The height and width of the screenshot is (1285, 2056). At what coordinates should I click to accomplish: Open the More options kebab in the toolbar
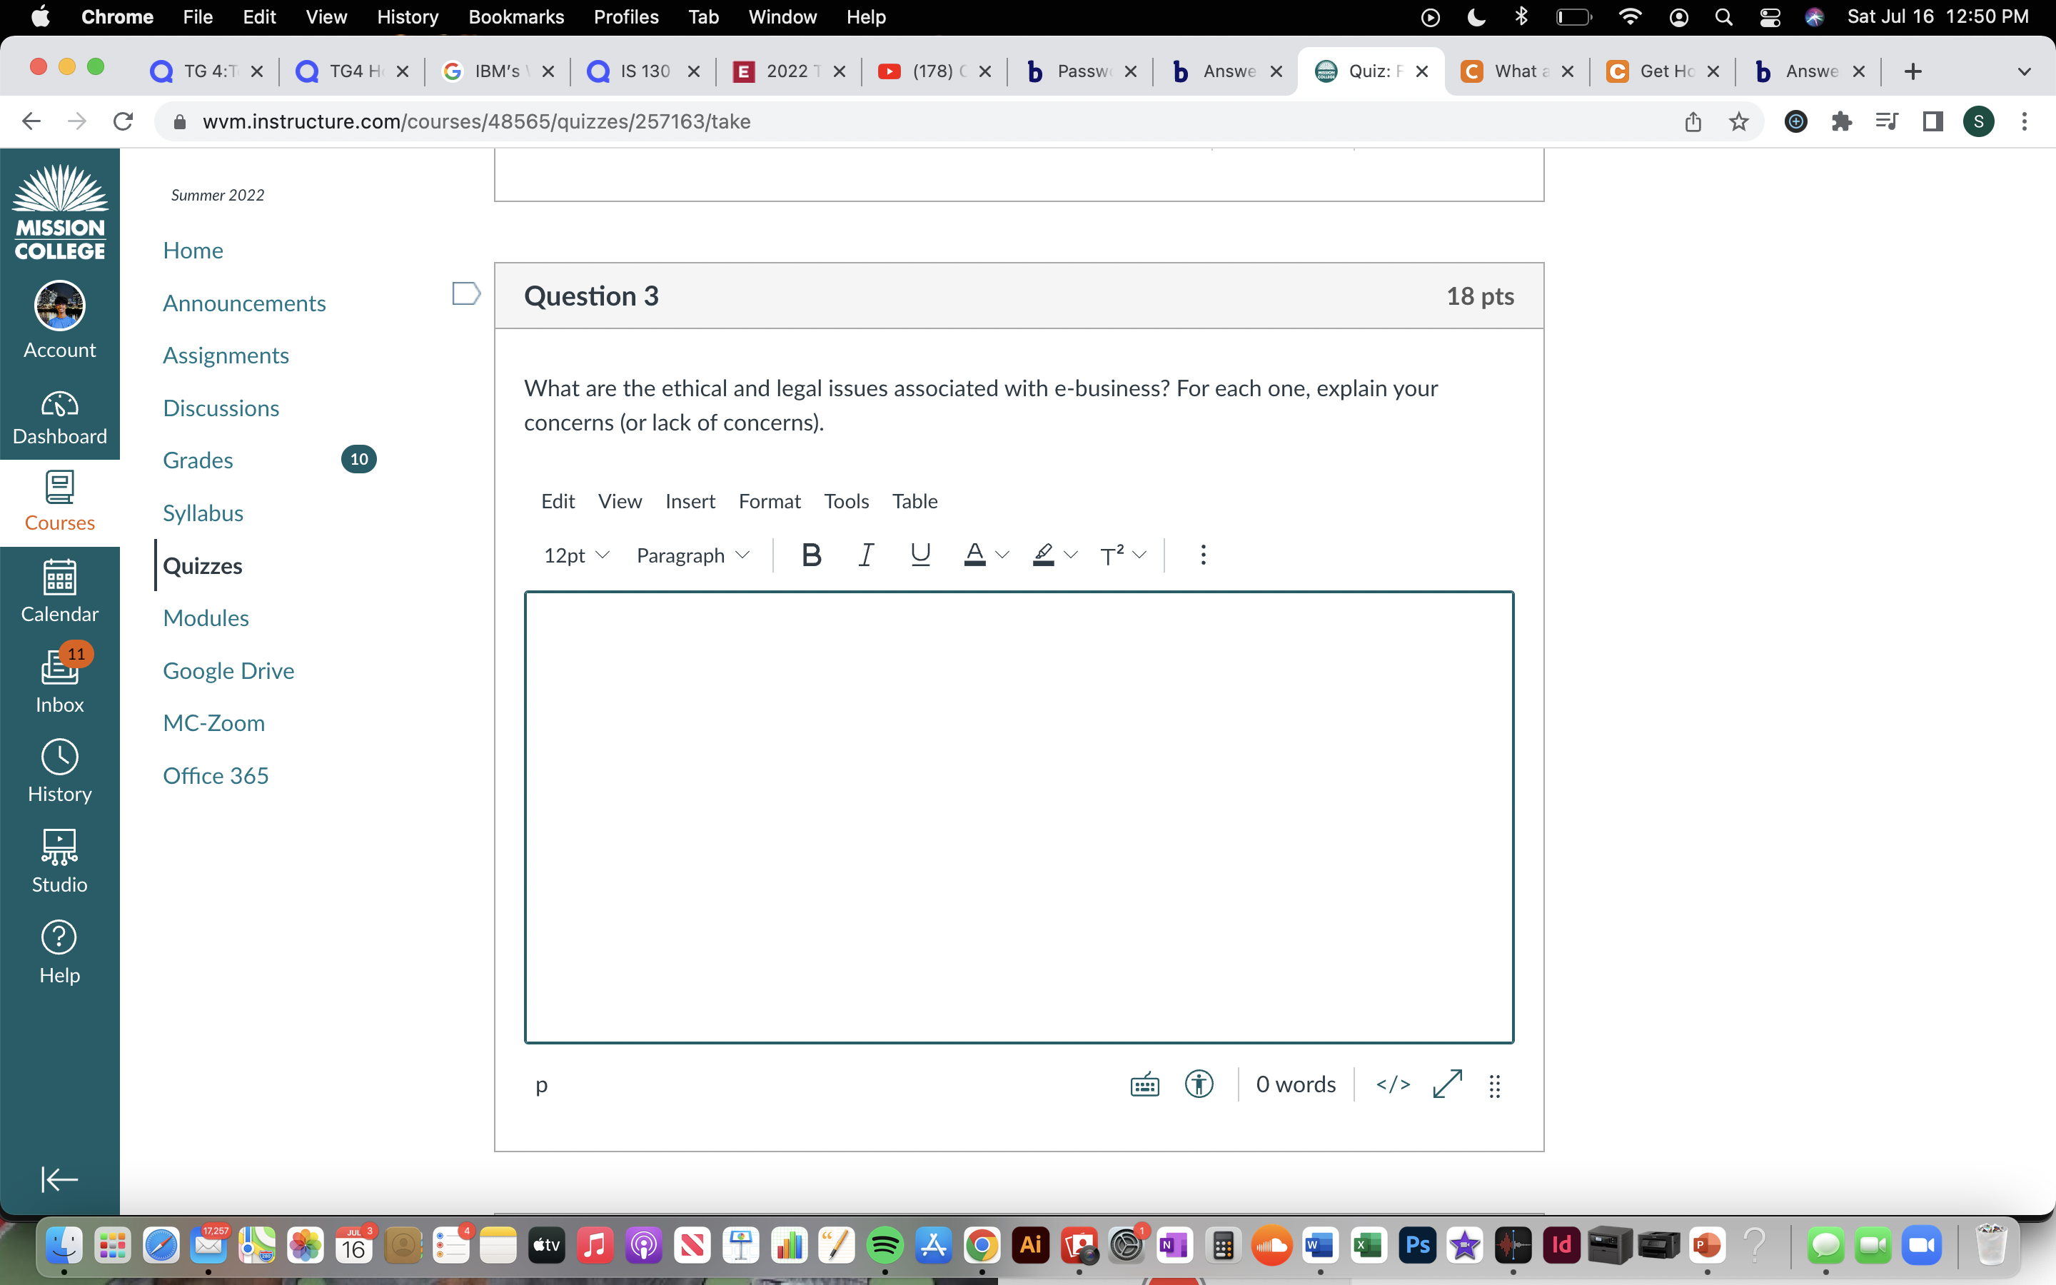1202,554
